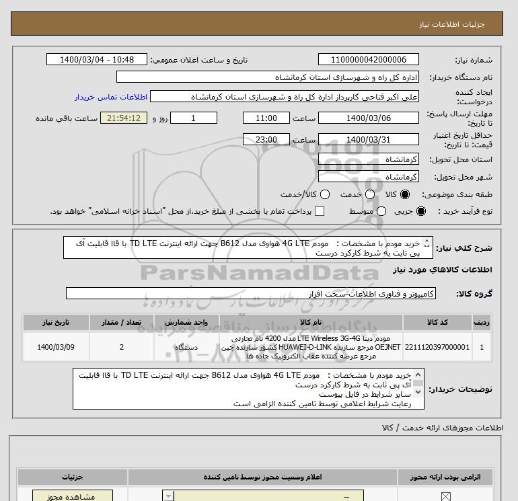Click the unit cell دستگاه
The image size is (518, 501).
point(186,347)
